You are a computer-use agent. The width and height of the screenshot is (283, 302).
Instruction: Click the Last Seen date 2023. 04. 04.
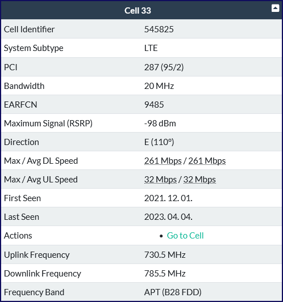click(x=168, y=217)
